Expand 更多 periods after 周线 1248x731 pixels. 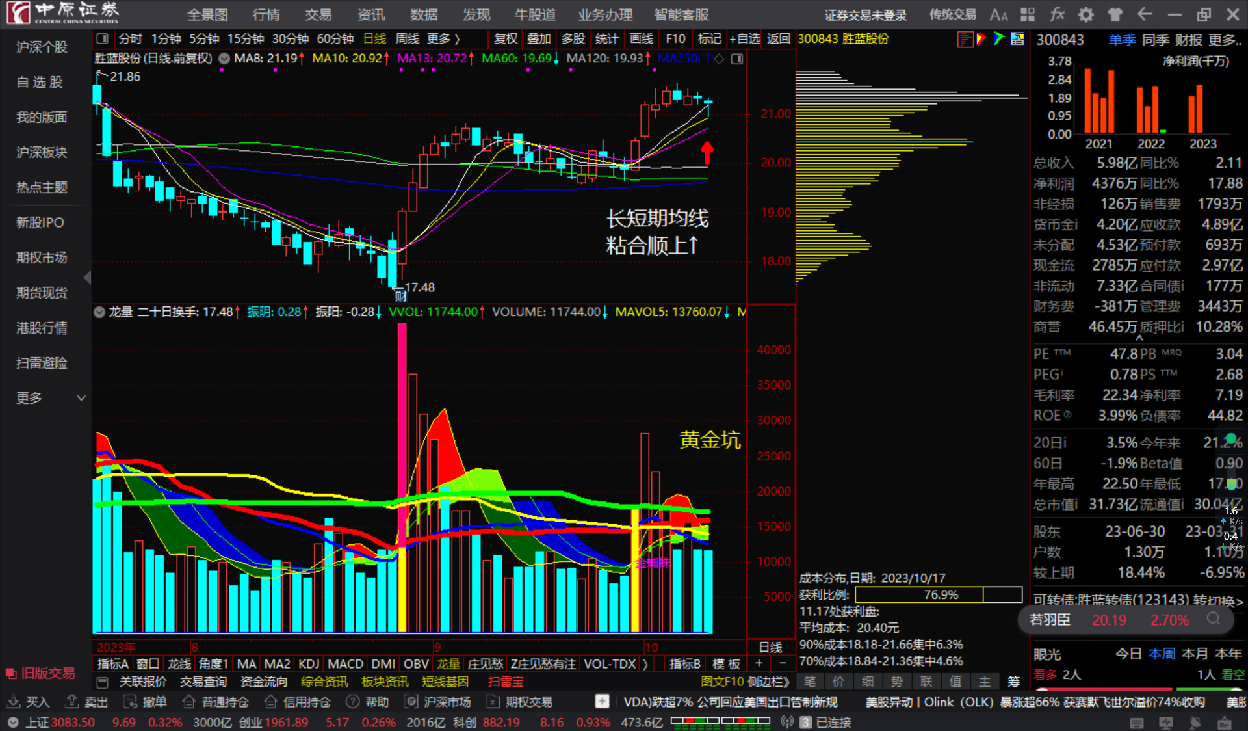coord(443,39)
